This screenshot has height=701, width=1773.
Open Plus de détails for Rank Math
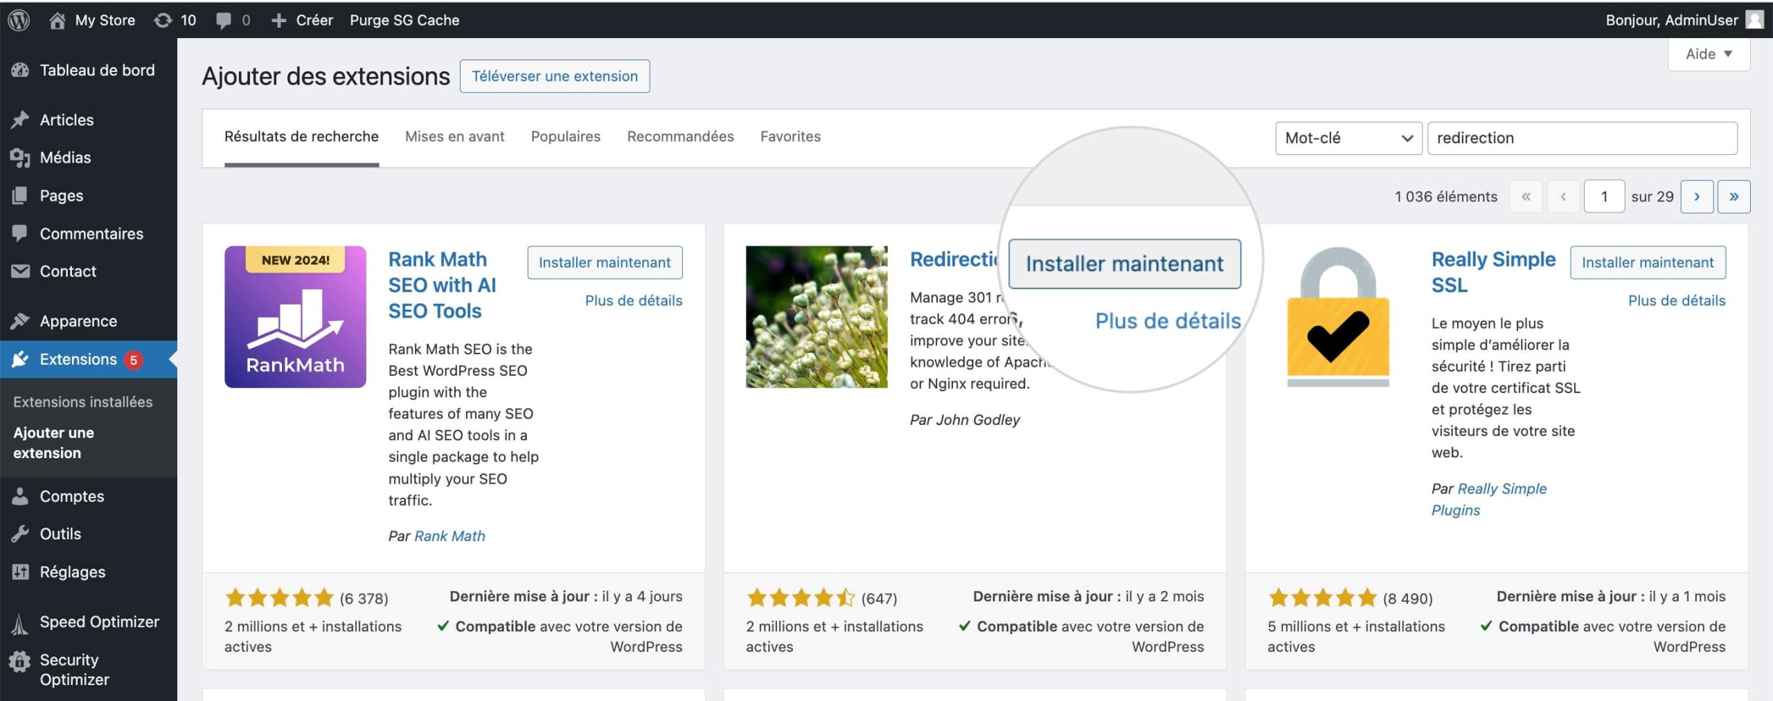click(634, 300)
